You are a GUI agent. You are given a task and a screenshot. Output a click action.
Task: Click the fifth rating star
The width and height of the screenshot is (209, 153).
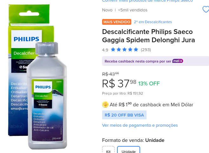pyautogui.click(x=136, y=50)
